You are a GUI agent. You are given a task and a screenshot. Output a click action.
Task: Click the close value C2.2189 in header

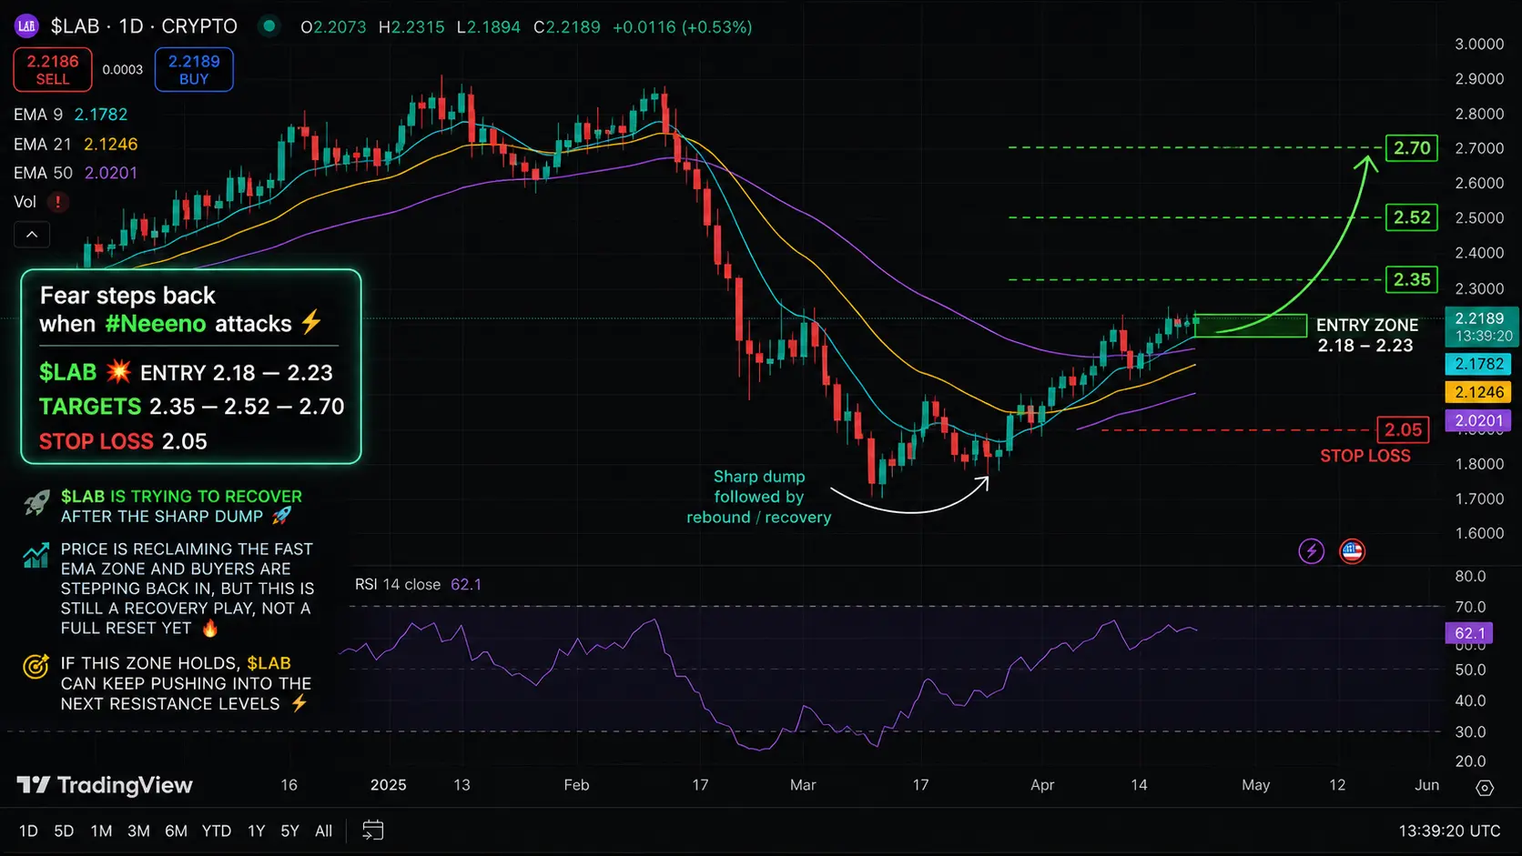pyautogui.click(x=567, y=27)
